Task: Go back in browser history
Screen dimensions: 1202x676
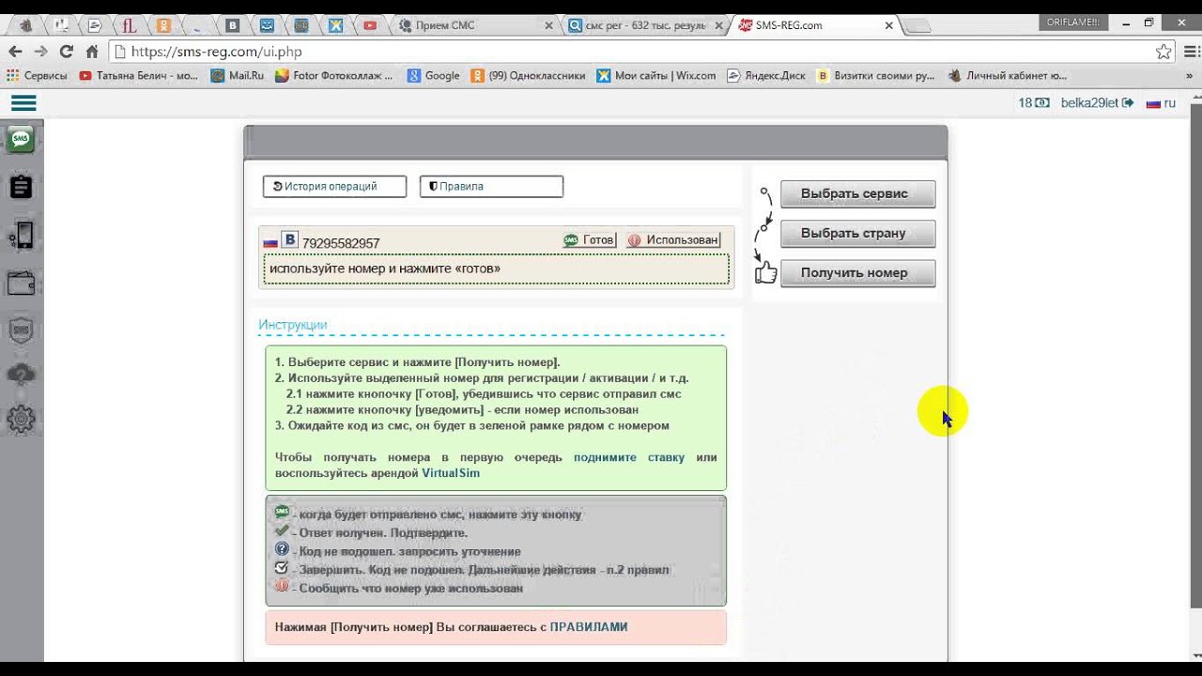Action: tap(15, 52)
